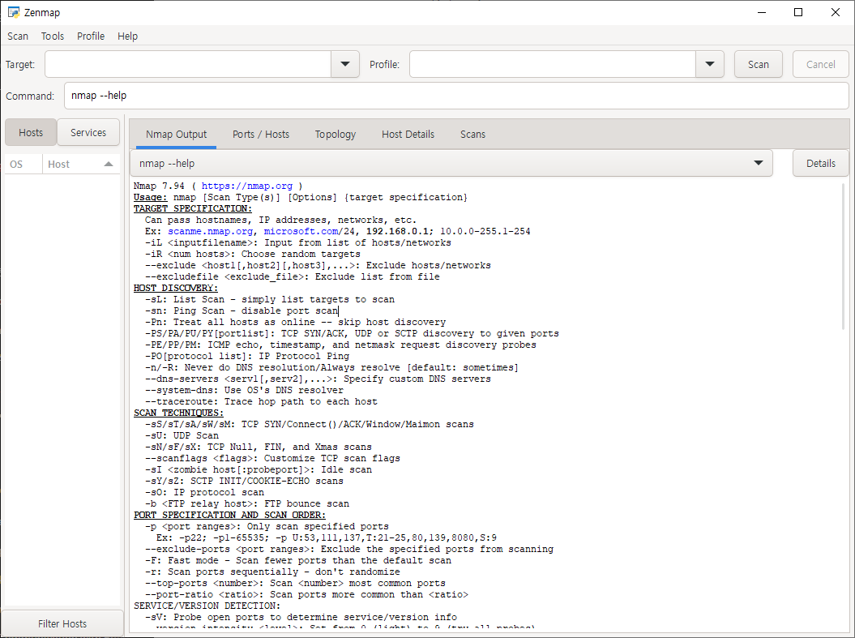Image resolution: width=855 pixels, height=638 pixels.
Task: Switch to Ports / Hosts tab
Action: pos(261,134)
